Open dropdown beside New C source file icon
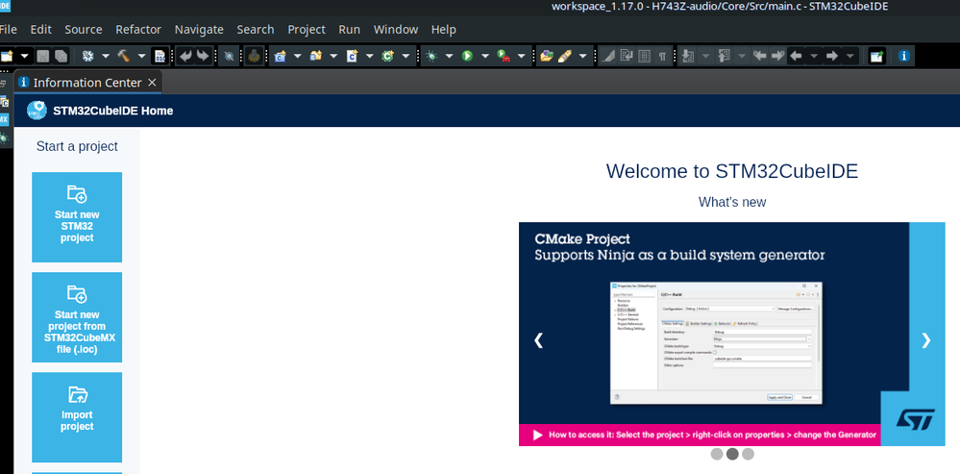Screen dimensions: 960x474 370,57
